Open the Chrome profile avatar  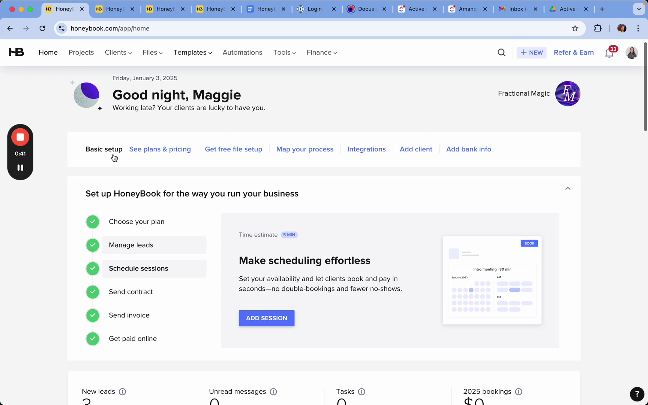(621, 28)
